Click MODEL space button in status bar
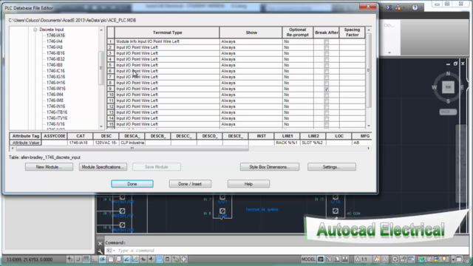 pyautogui.click(x=308, y=259)
